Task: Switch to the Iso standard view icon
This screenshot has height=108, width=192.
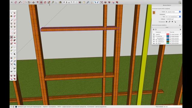Action: 64,2
